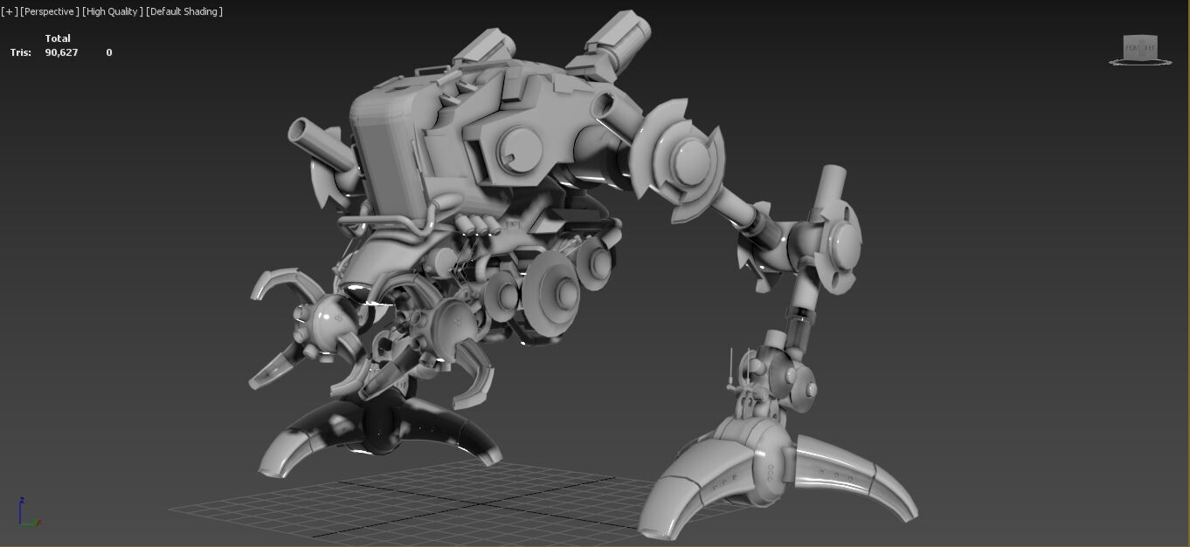Open the Perspective point-of-view menu
Image resolution: width=1190 pixels, height=547 pixels.
[x=48, y=11]
